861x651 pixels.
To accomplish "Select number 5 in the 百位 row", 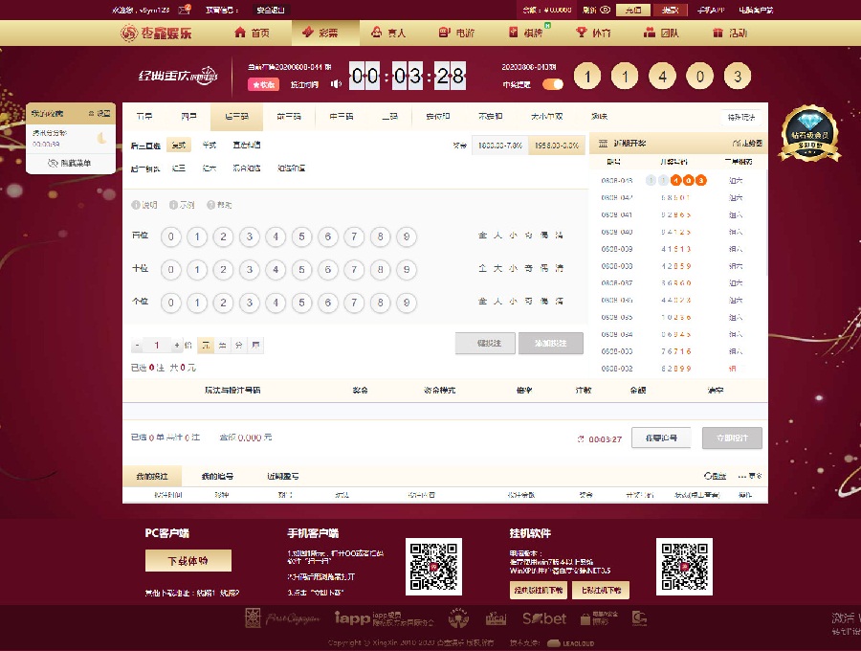I will (x=300, y=236).
